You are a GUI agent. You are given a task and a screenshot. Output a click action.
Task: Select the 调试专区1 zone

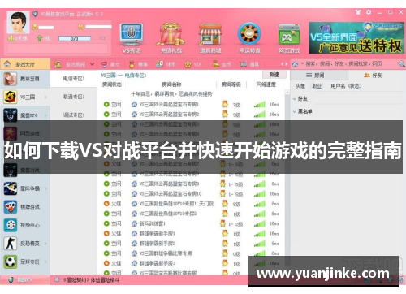pyautogui.click(x=74, y=115)
